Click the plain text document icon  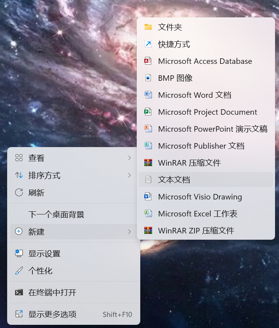pyautogui.click(x=148, y=179)
